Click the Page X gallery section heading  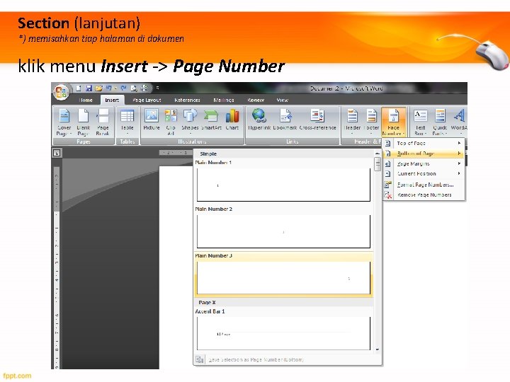click(x=207, y=303)
